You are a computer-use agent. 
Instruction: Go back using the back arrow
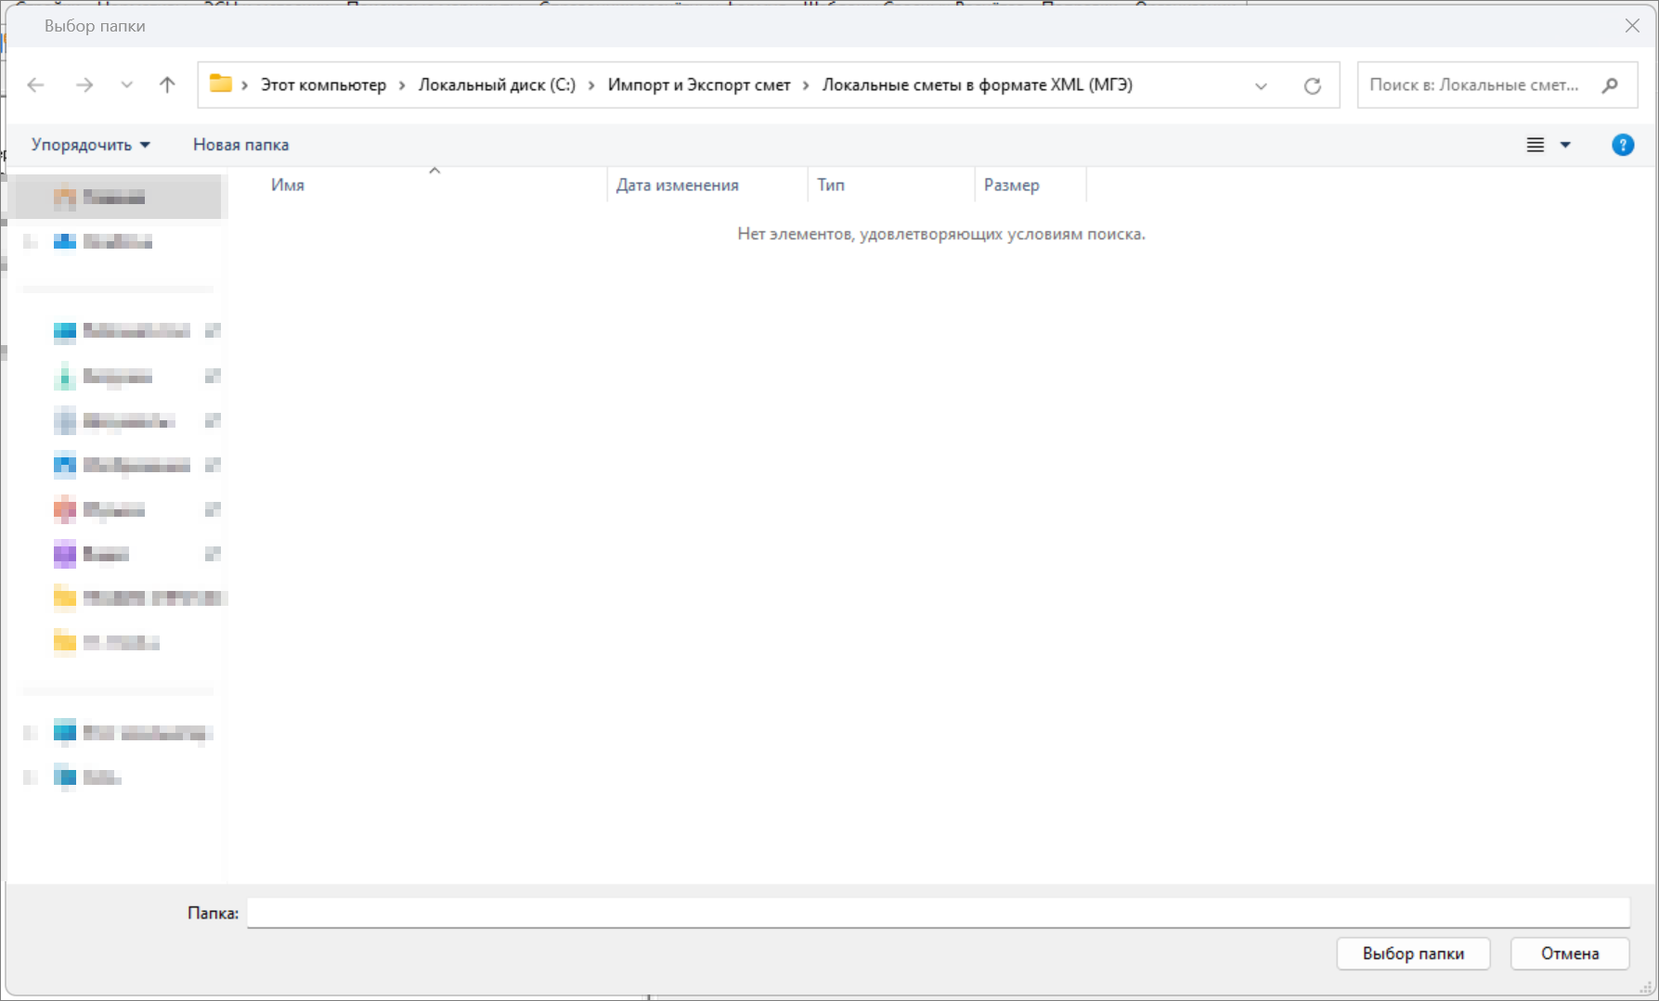pos(36,85)
